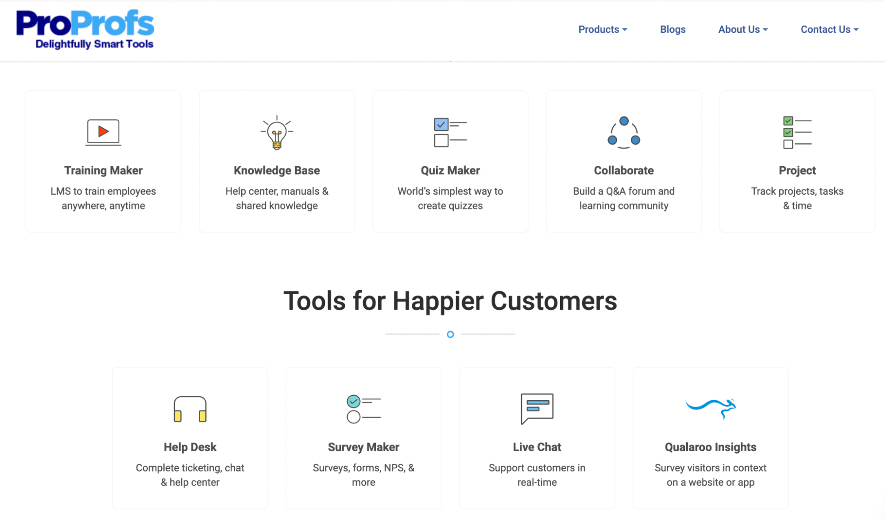
Task: Click 'Support customers in real-time' text
Action: [x=537, y=475]
